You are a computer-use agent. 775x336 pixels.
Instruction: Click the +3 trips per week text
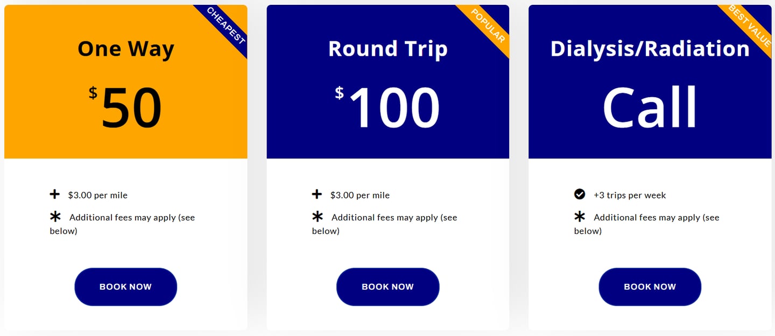coord(630,195)
